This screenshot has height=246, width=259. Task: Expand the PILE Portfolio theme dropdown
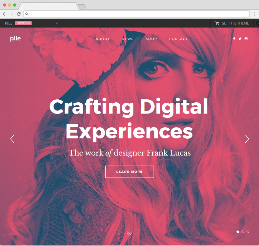(57, 23)
